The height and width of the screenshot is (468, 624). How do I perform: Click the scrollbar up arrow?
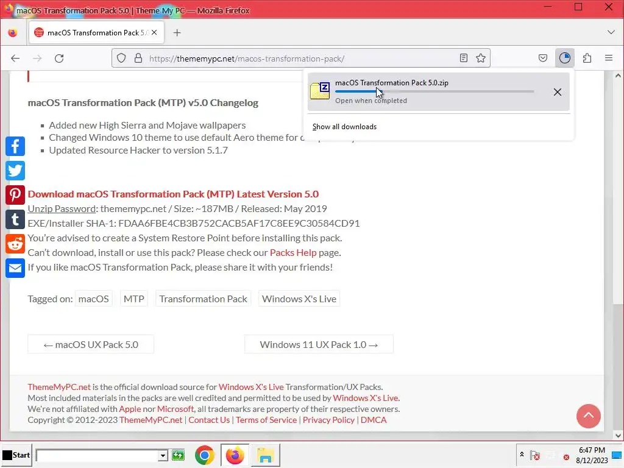click(618, 76)
